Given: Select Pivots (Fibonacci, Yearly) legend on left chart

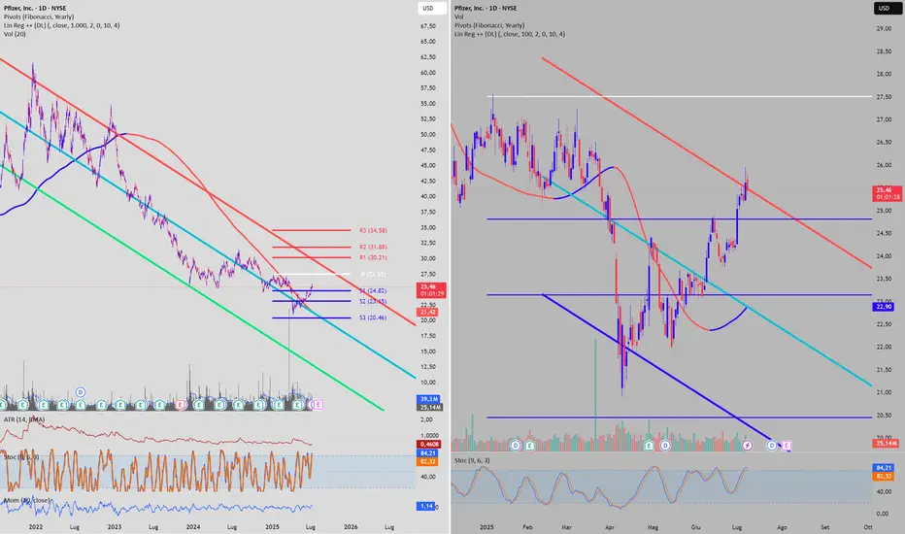Looking at the screenshot, I should click(39, 17).
